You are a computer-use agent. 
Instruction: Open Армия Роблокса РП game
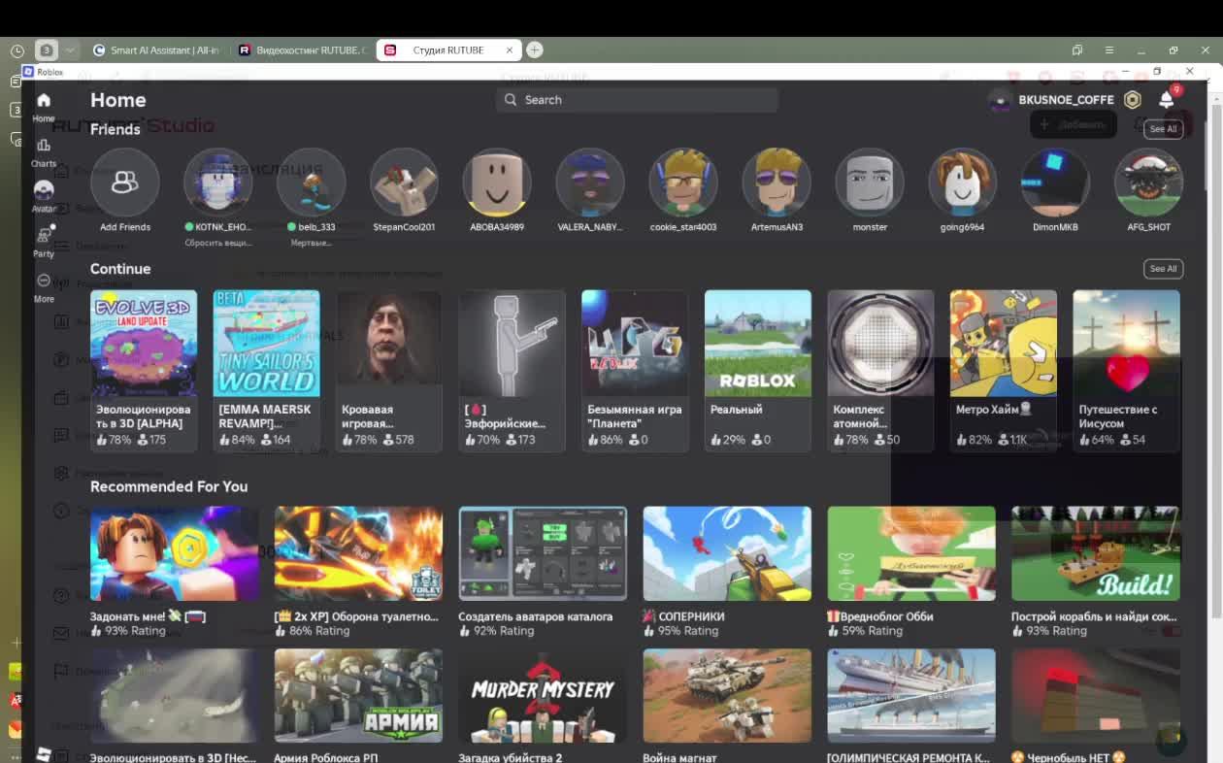tap(358, 706)
